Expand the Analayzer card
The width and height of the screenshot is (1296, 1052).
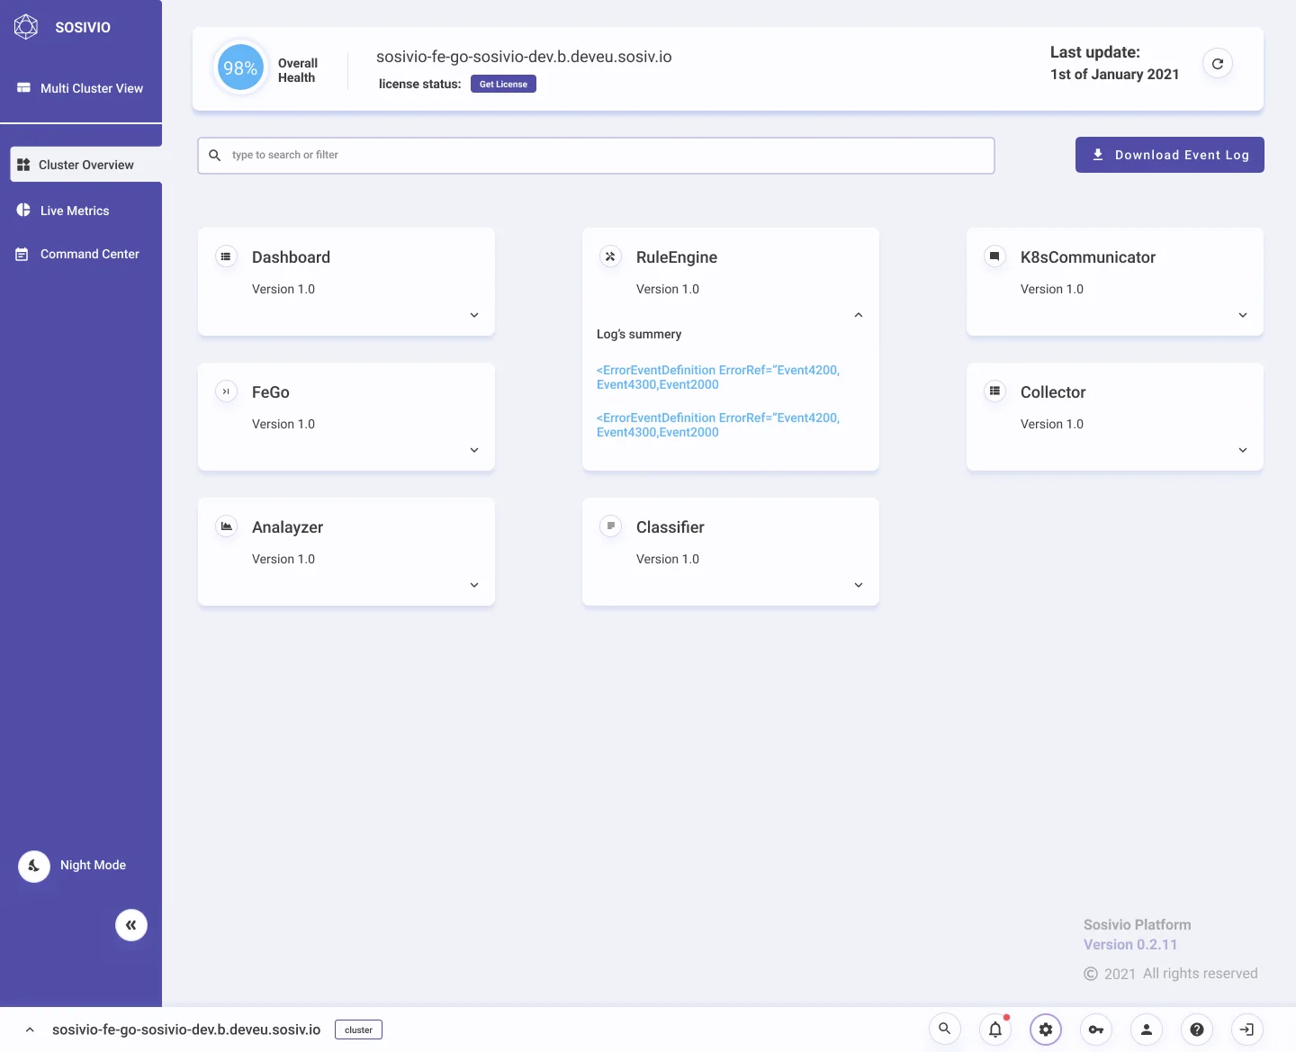click(x=474, y=585)
